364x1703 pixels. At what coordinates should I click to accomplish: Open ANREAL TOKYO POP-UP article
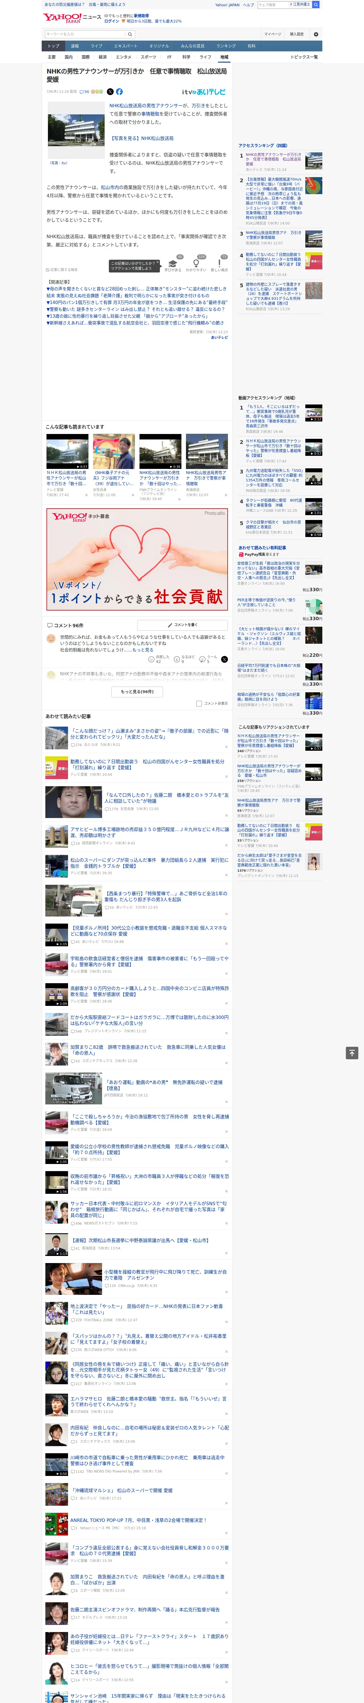[x=138, y=1520]
